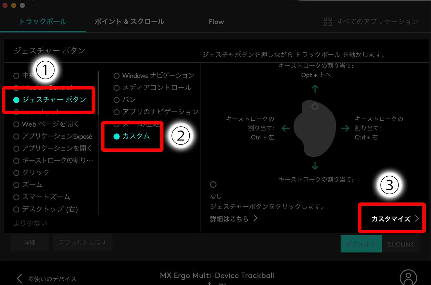Select the DUOLINK mode button
Viewport: 431px width, 285px height.
(400, 244)
